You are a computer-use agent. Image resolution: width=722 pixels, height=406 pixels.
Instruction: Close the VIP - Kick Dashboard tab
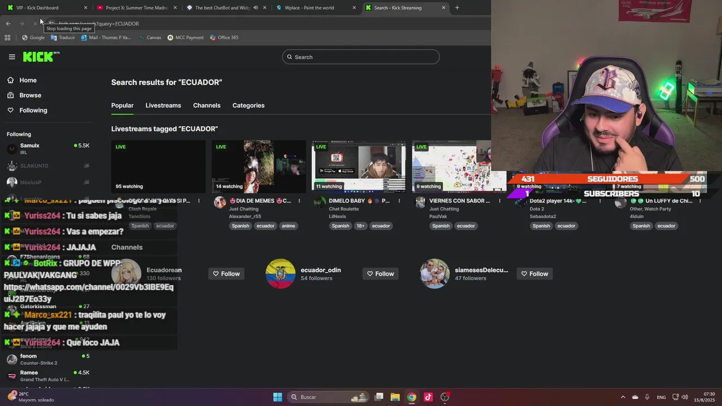pos(86,8)
